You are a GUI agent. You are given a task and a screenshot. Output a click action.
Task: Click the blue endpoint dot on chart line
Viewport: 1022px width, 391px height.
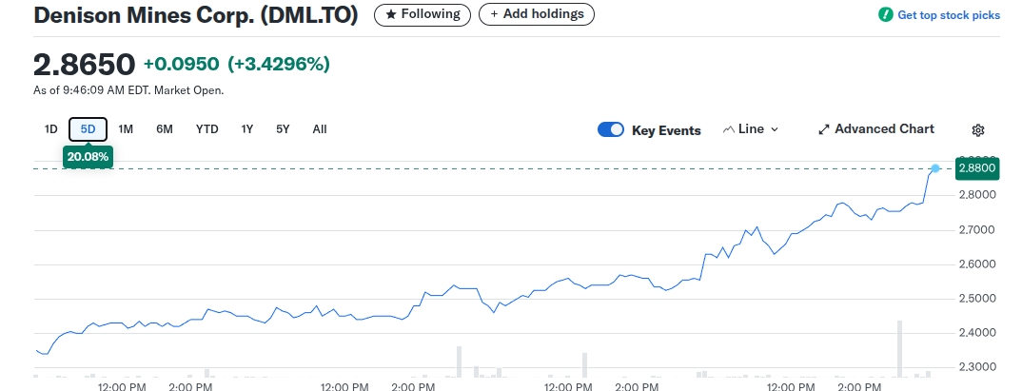click(935, 168)
